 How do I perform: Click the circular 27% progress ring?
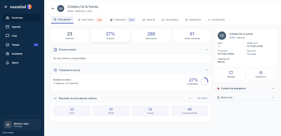[204, 82]
